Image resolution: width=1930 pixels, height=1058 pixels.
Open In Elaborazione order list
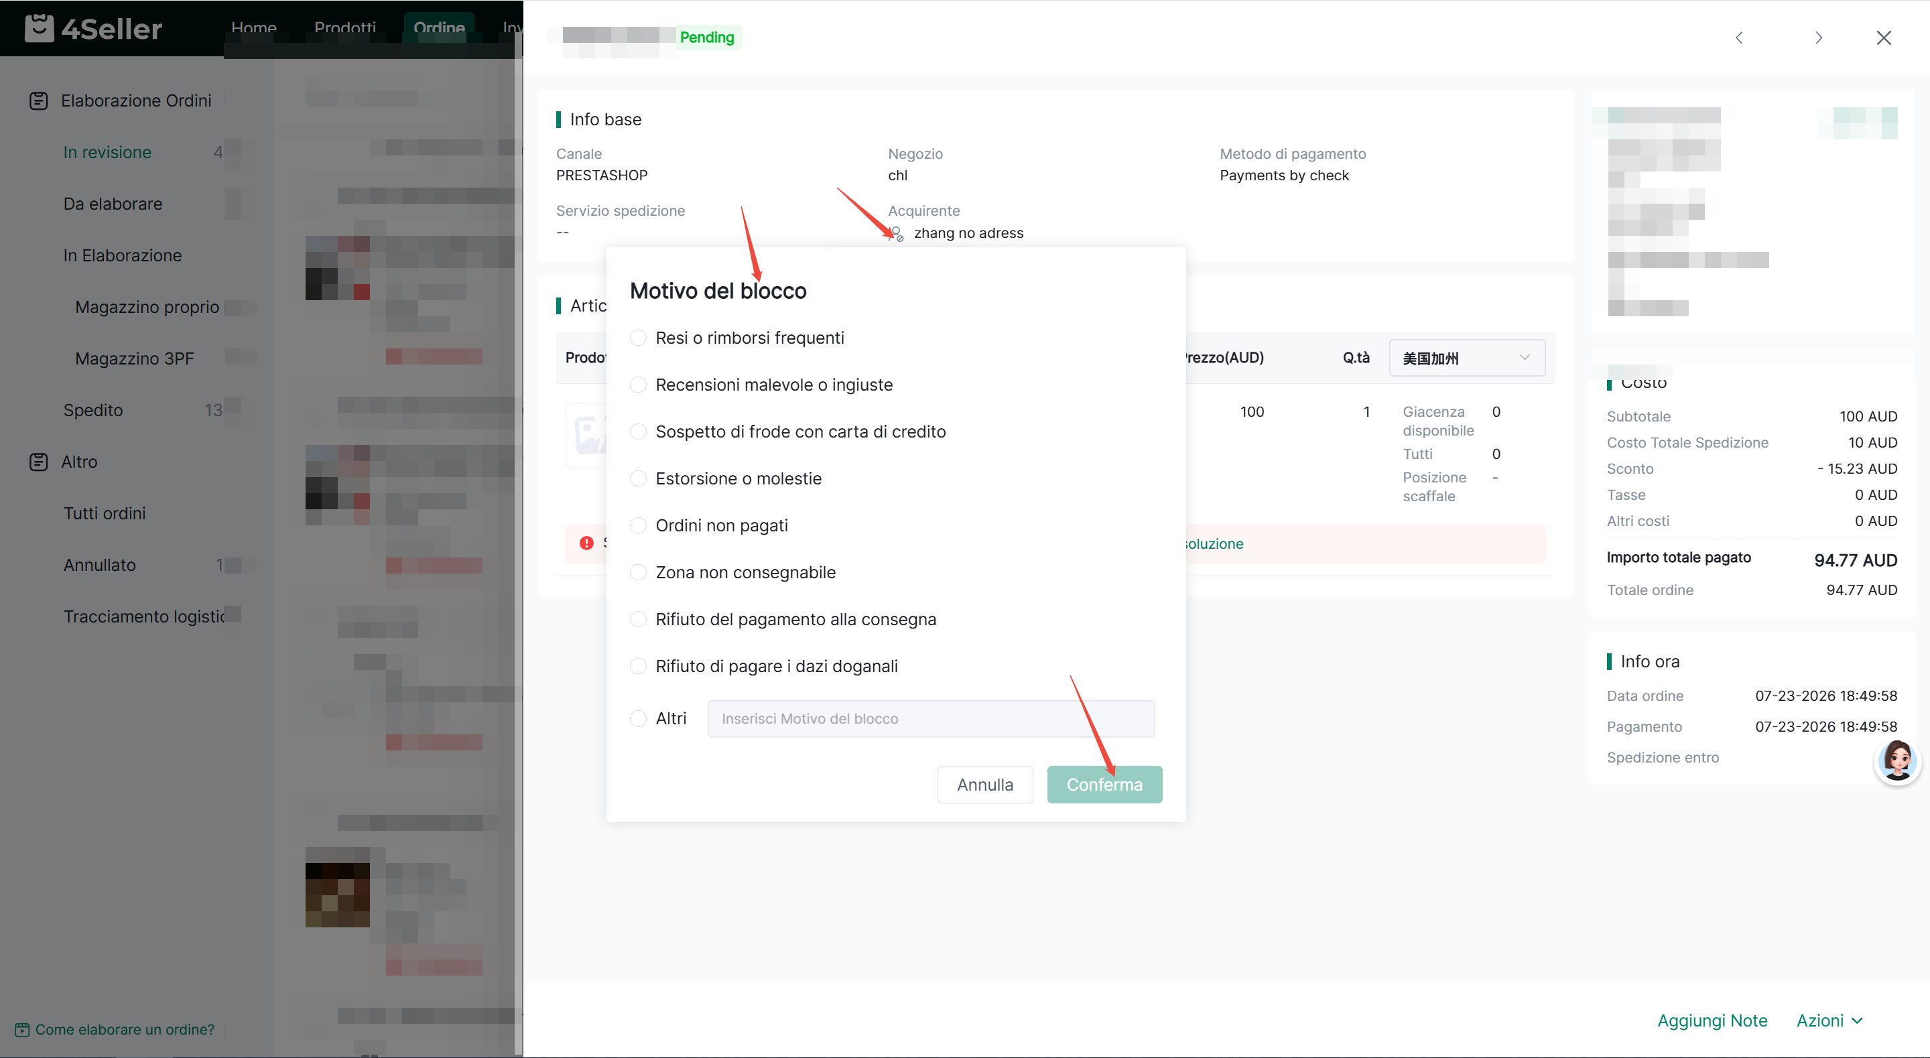pos(122,255)
